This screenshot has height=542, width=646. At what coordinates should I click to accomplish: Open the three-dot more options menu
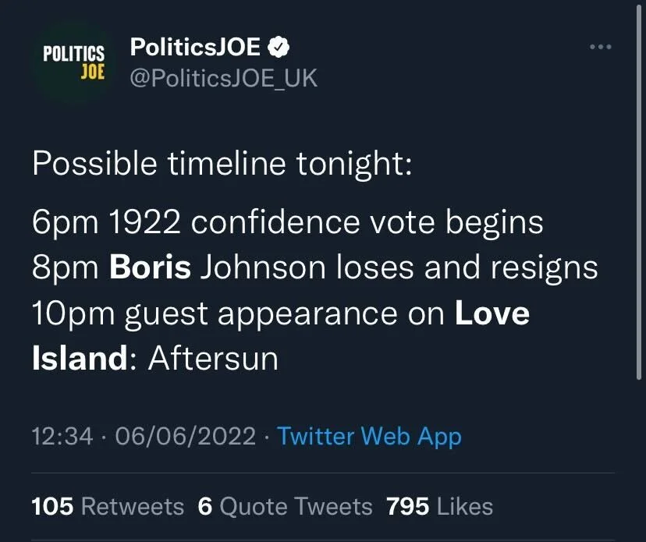point(600,47)
